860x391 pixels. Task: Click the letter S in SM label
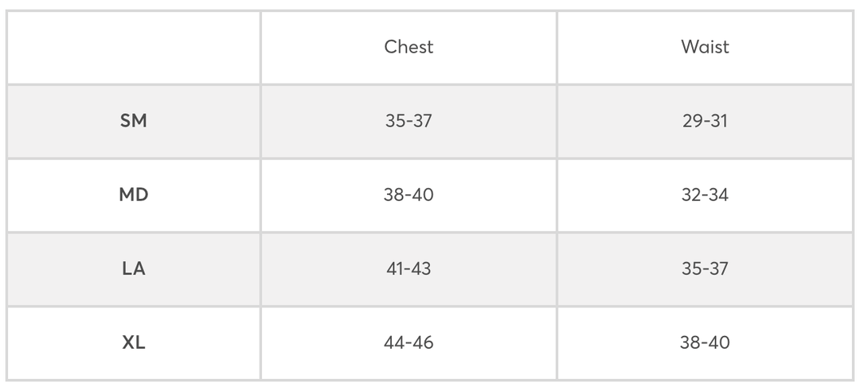126,121
